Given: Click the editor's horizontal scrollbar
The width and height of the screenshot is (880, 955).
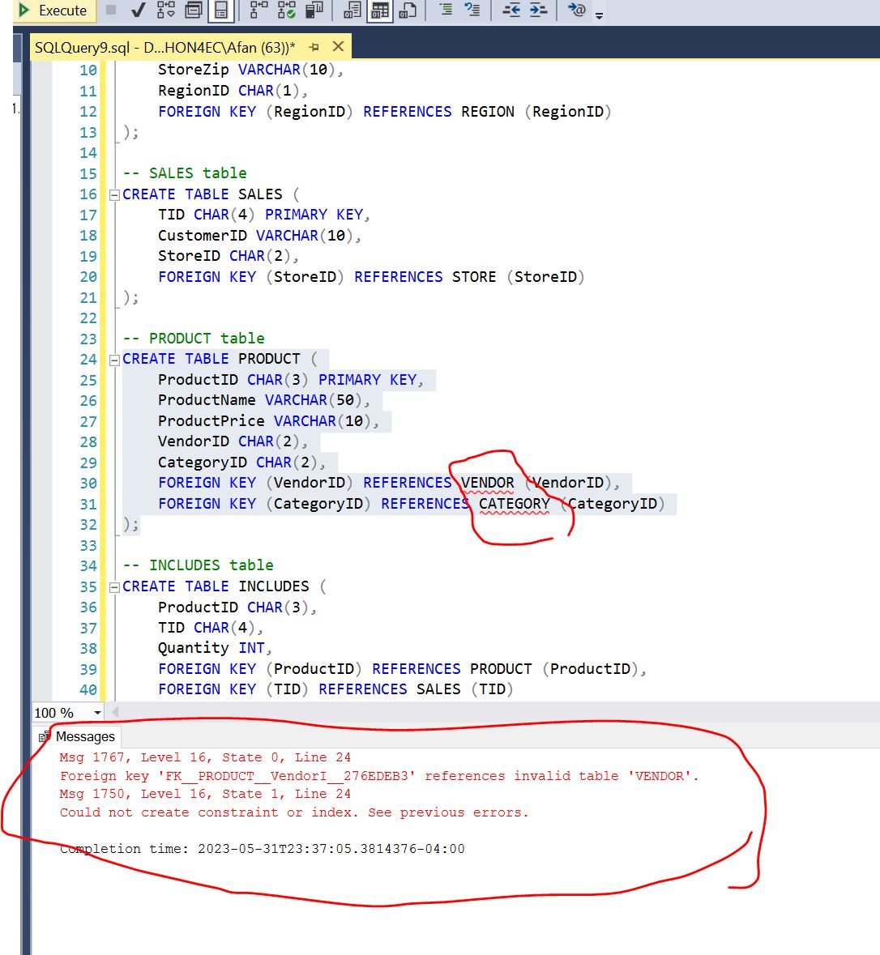Looking at the screenshot, I should 486,712.
